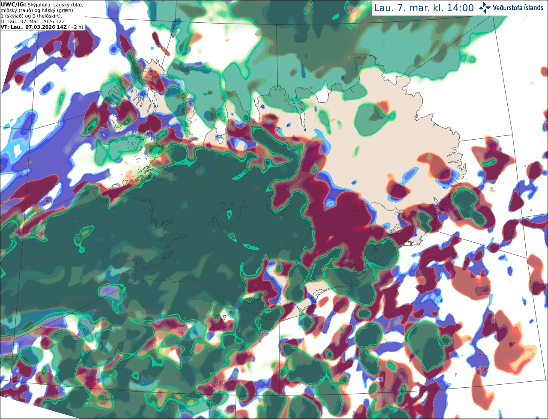Click the Veðurstofa Íslands logo icon

485,8
